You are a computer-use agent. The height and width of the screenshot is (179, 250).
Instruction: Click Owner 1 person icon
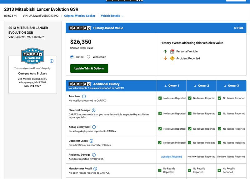coord(166,85)
